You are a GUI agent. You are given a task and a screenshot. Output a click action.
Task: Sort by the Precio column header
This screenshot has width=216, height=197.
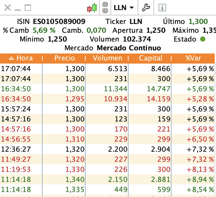click(x=64, y=58)
